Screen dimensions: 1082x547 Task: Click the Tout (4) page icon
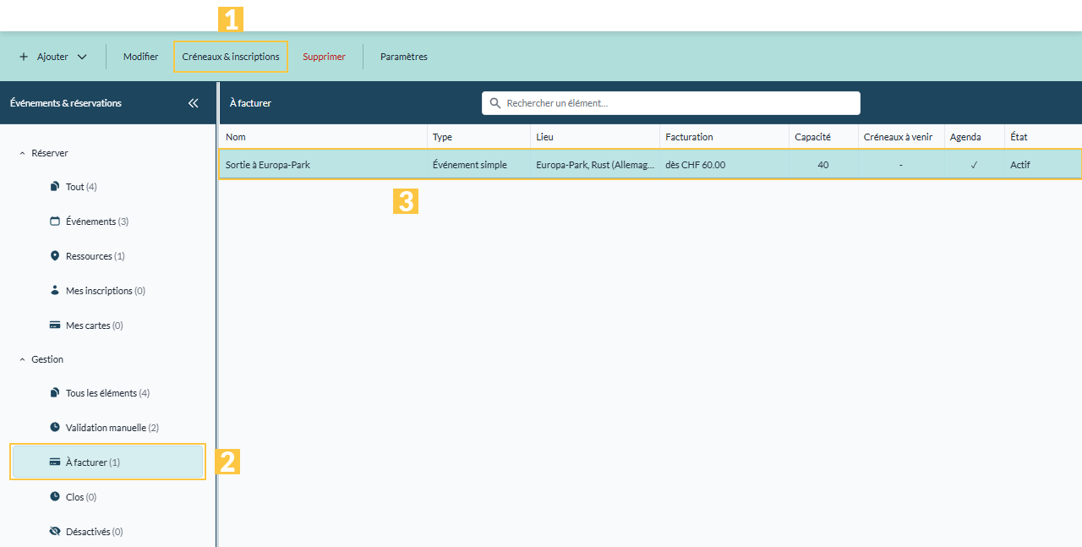55,186
